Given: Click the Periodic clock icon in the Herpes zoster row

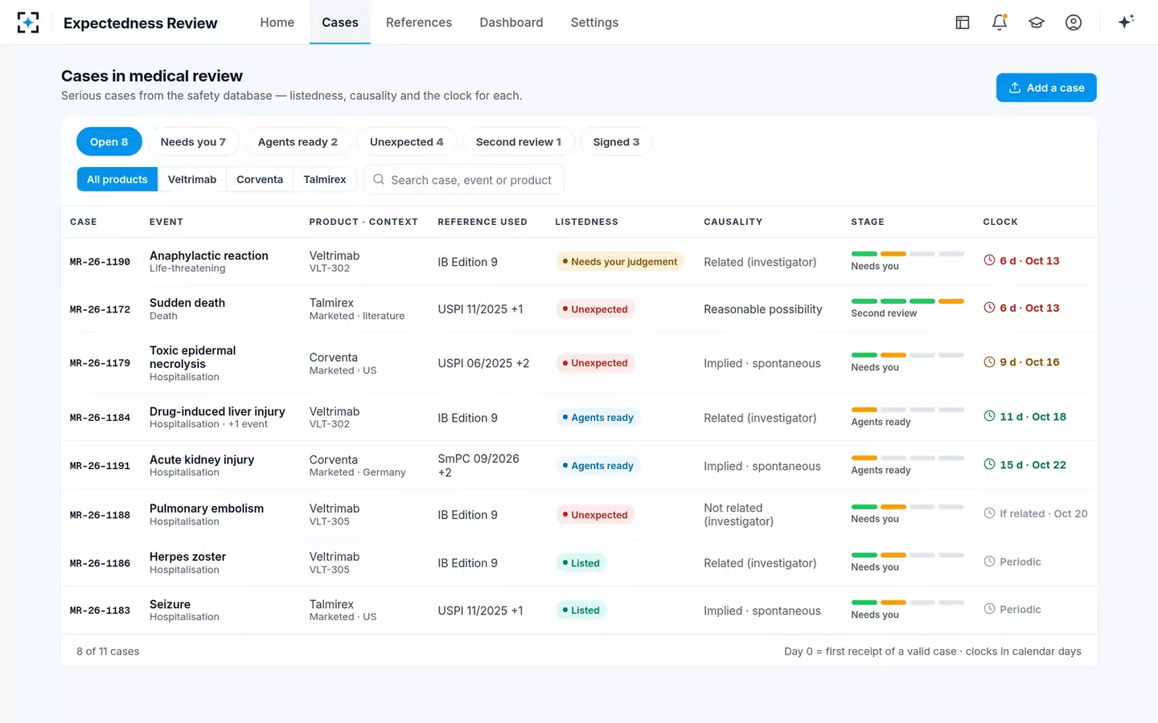Looking at the screenshot, I should [x=989, y=562].
